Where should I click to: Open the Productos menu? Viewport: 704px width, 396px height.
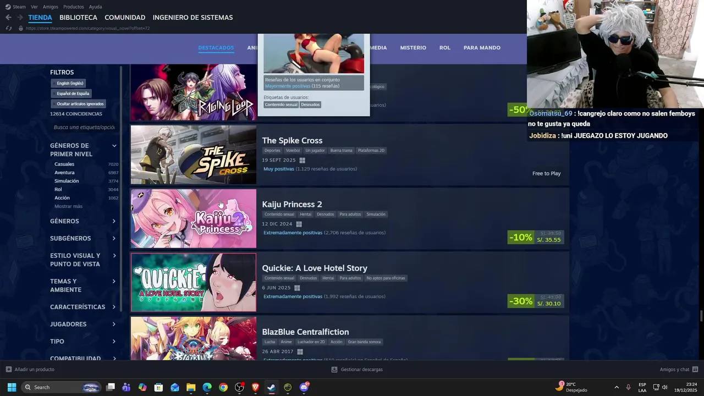coord(73,7)
